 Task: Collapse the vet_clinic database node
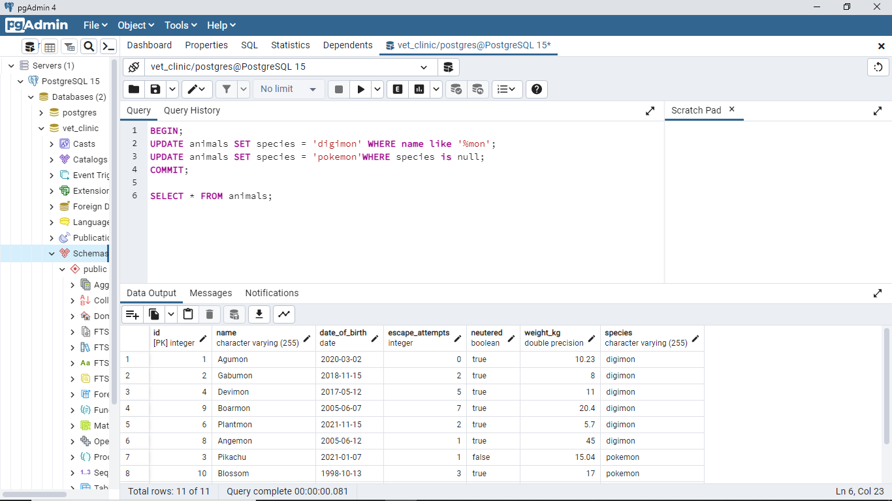(x=41, y=129)
